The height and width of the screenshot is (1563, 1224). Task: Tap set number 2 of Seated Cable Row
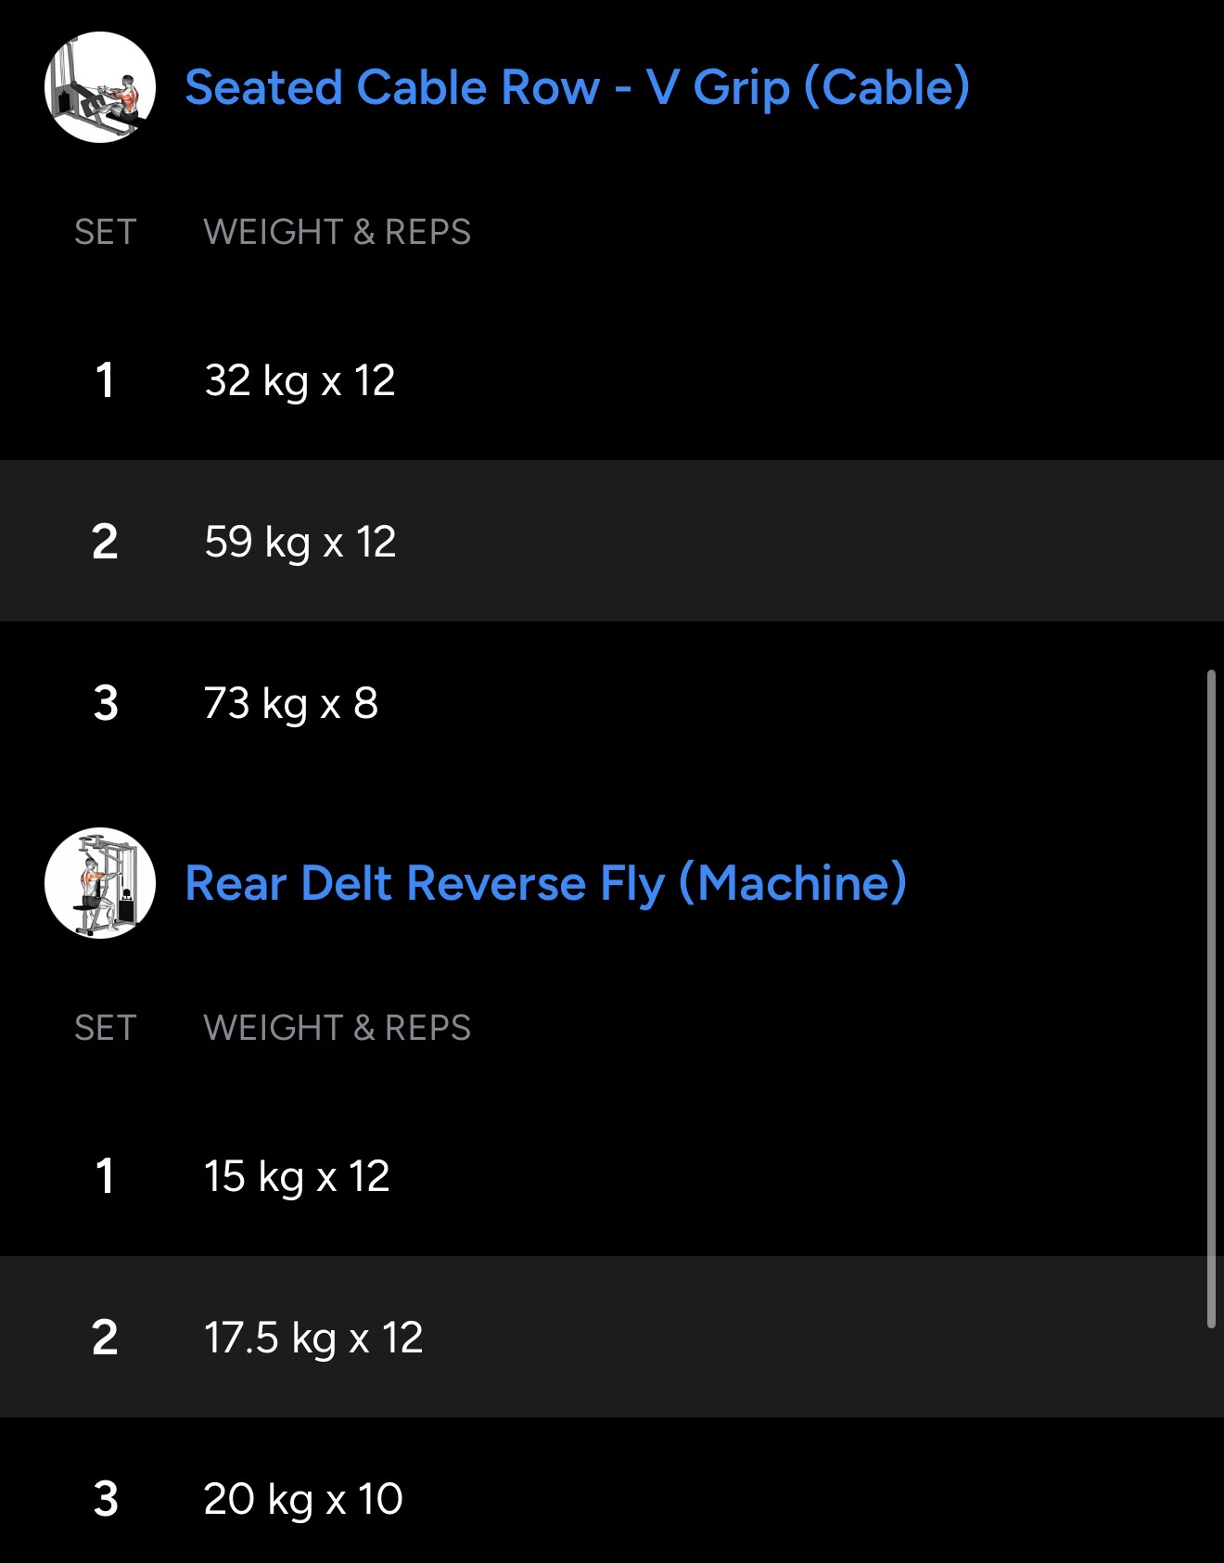pyautogui.click(x=105, y=542)
